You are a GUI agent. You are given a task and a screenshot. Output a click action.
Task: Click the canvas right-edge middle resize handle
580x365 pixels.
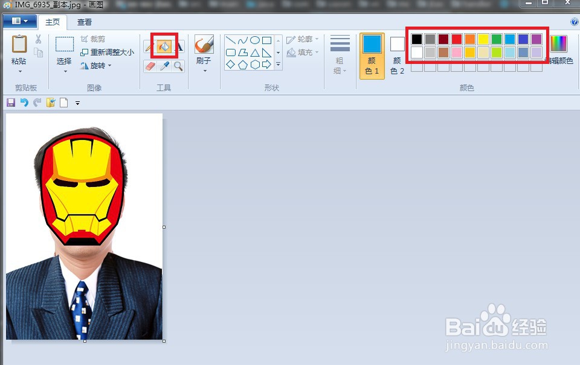click(x=164, y=227)
